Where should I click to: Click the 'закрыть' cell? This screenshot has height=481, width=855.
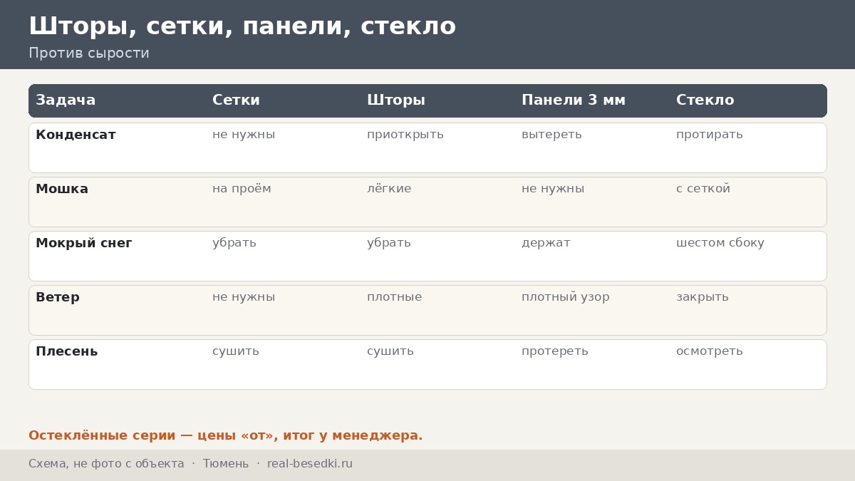[x=703, y=297]
